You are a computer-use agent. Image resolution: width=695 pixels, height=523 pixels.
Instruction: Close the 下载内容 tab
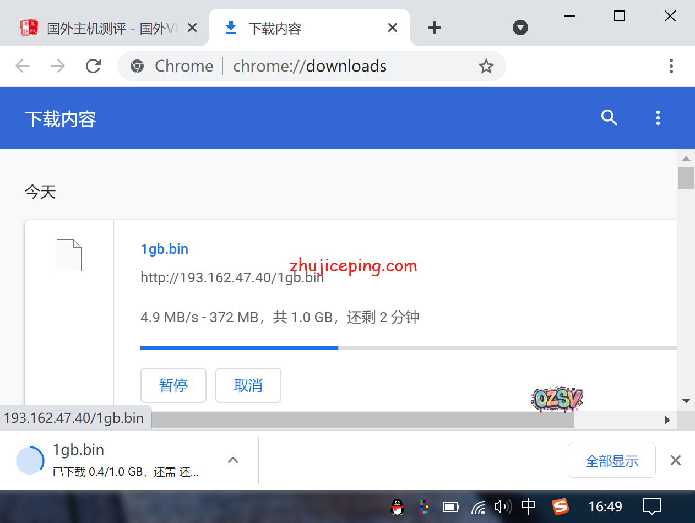(x=393, y=28)
